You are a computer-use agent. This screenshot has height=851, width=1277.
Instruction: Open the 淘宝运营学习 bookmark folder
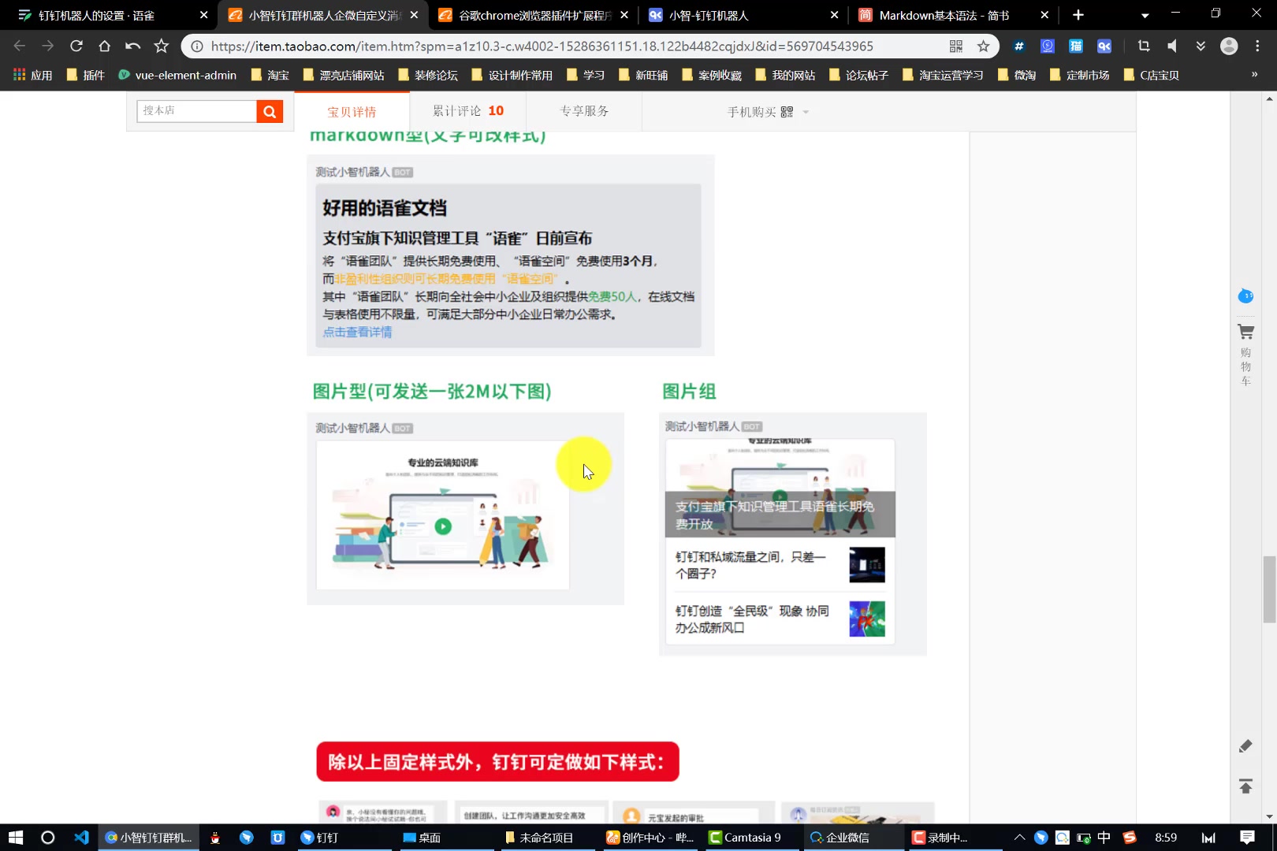click(x=944, y=75)
